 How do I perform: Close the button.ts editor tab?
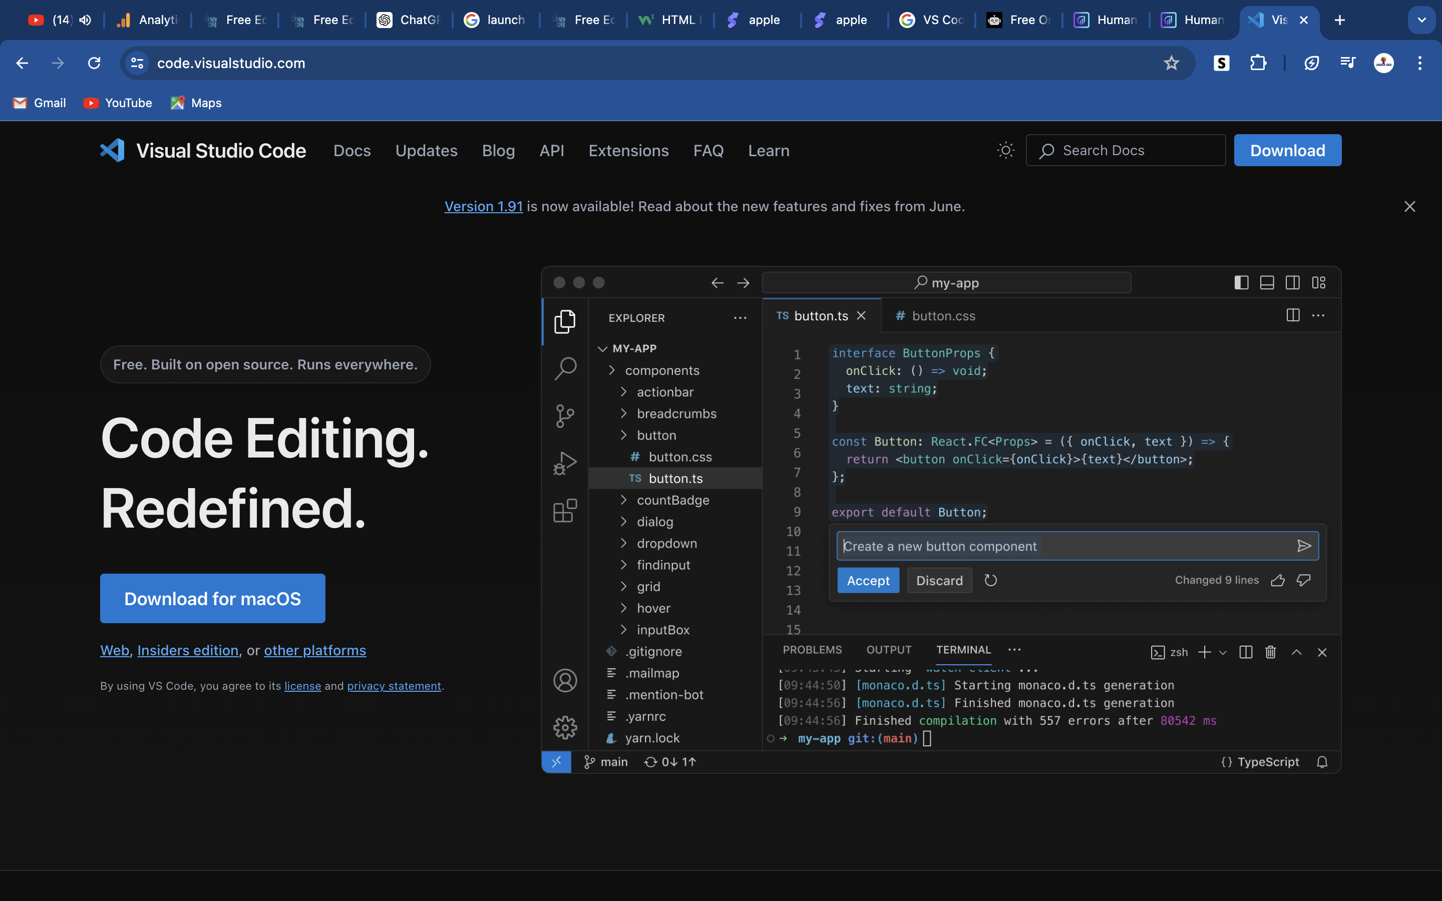861,316
